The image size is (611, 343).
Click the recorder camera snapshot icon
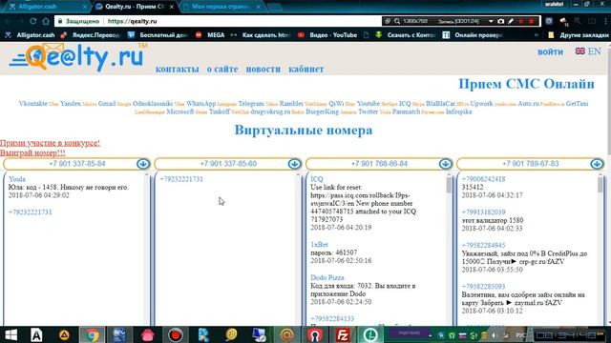pyautogui.click(x=500, y=21)
